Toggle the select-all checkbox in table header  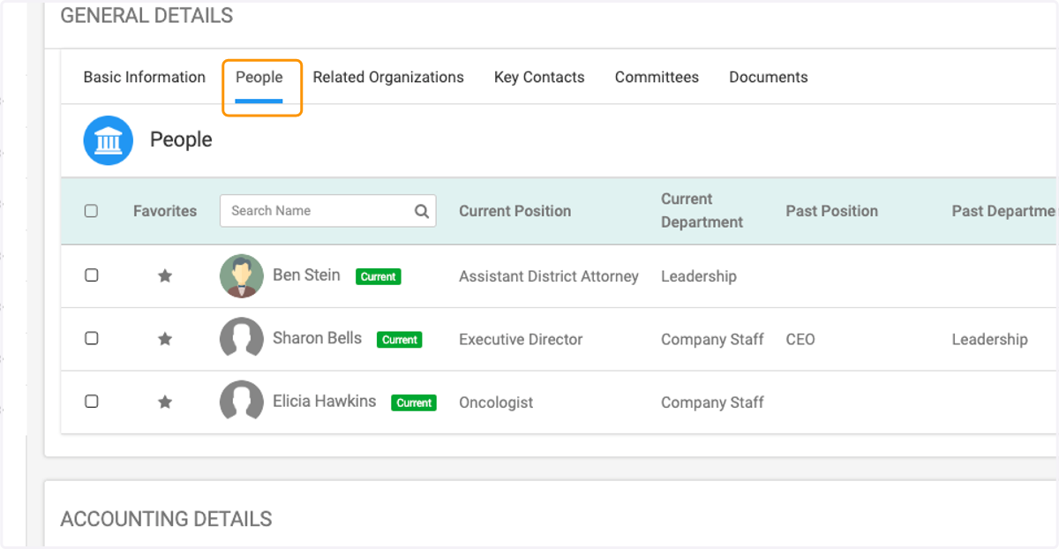tap(91, 211)
